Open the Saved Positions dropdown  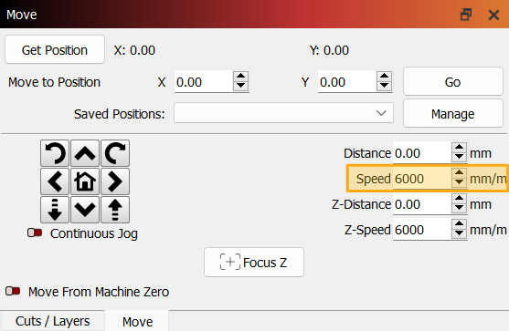(283, 113)
